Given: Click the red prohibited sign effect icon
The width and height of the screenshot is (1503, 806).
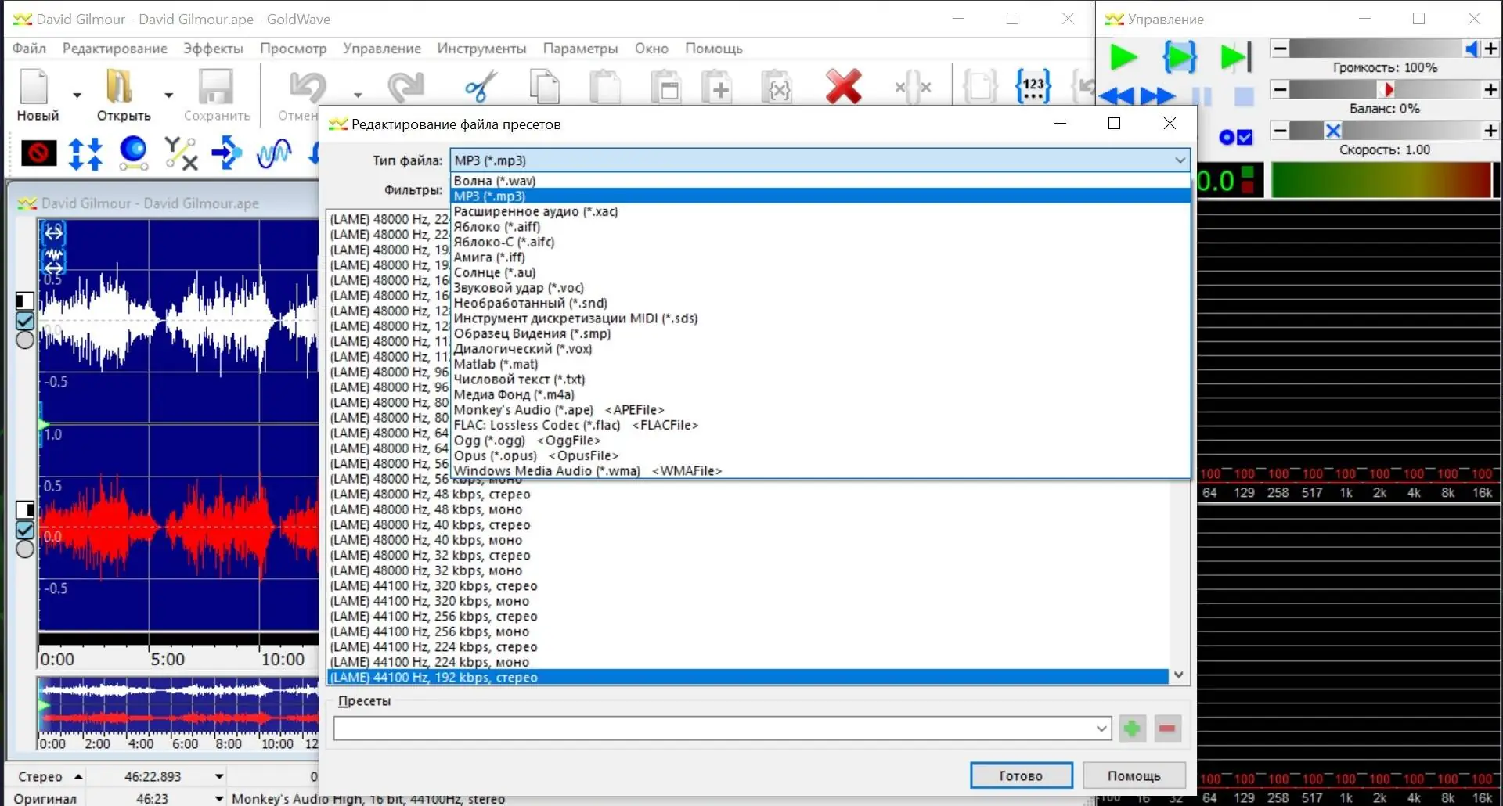Looking at the screenshot, I should coord(38,153).
